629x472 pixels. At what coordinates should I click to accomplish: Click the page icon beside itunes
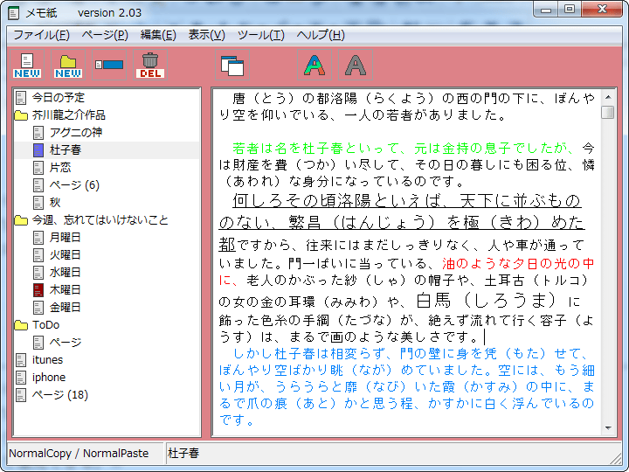pos(21,359)
